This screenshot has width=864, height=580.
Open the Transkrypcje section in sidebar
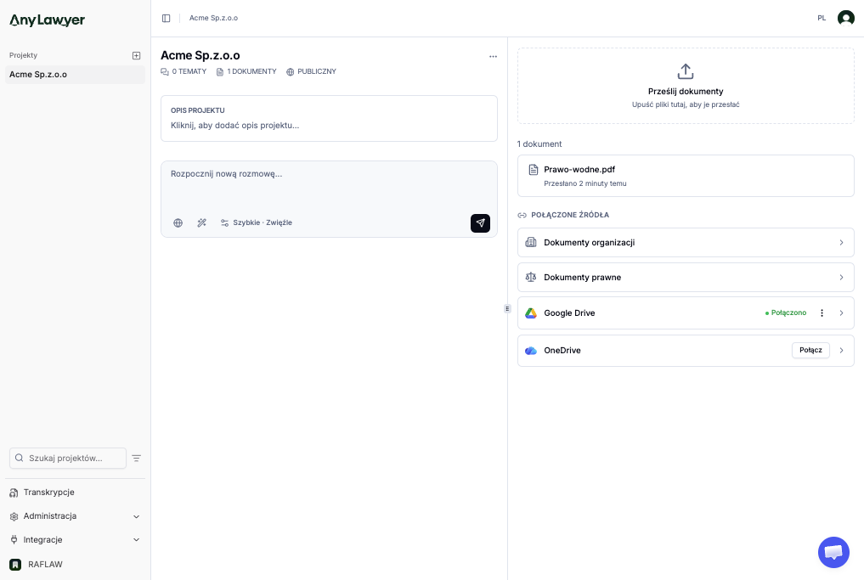pos(48,493)
